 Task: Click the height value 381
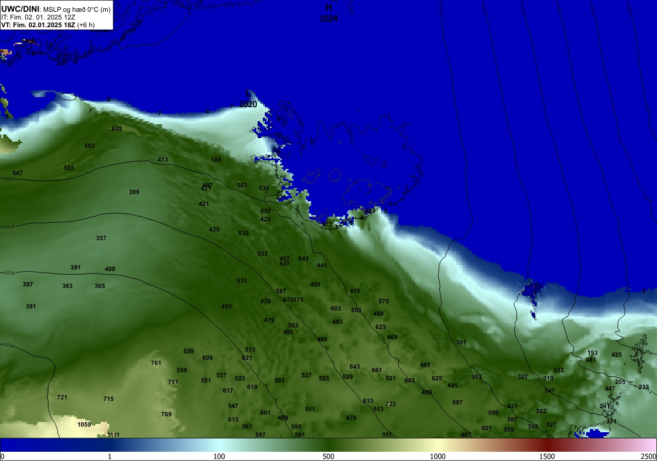coord(461,342)
